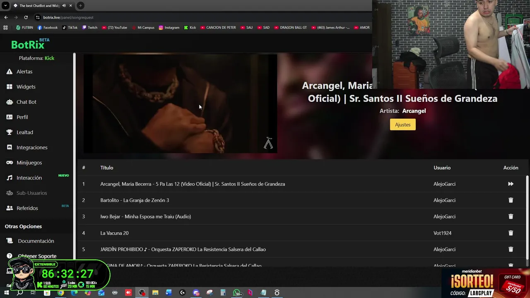The width and height of the screenshot is (530, 298).
Task: Mute the tab audio icon
Action: pos(64,6)
